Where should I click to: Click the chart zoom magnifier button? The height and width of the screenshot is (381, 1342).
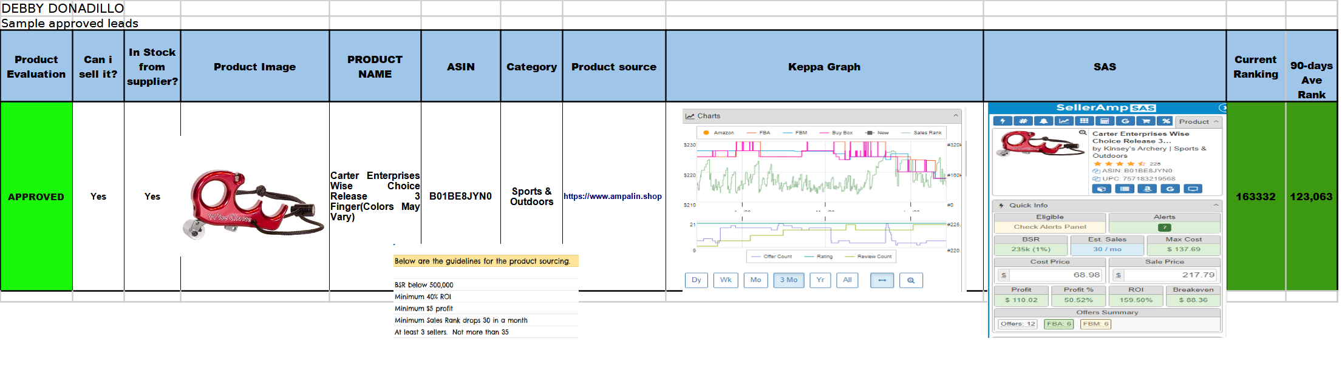(x=910, y=280)
